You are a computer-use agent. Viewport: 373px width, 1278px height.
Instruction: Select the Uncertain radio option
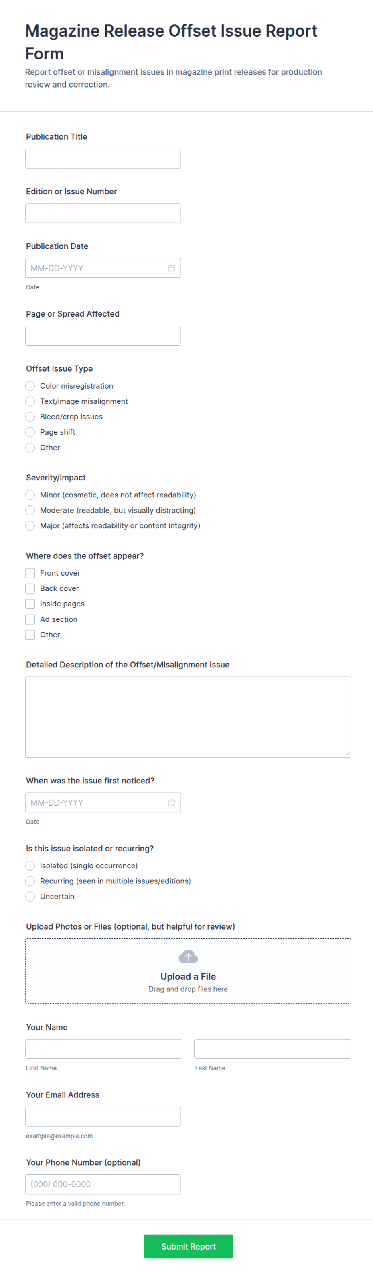pyautogui.click(x=30, y=896)
